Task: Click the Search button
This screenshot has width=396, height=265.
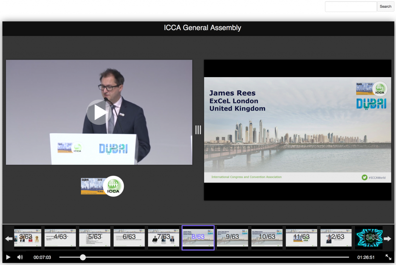Action: click(x=386, y=7)
